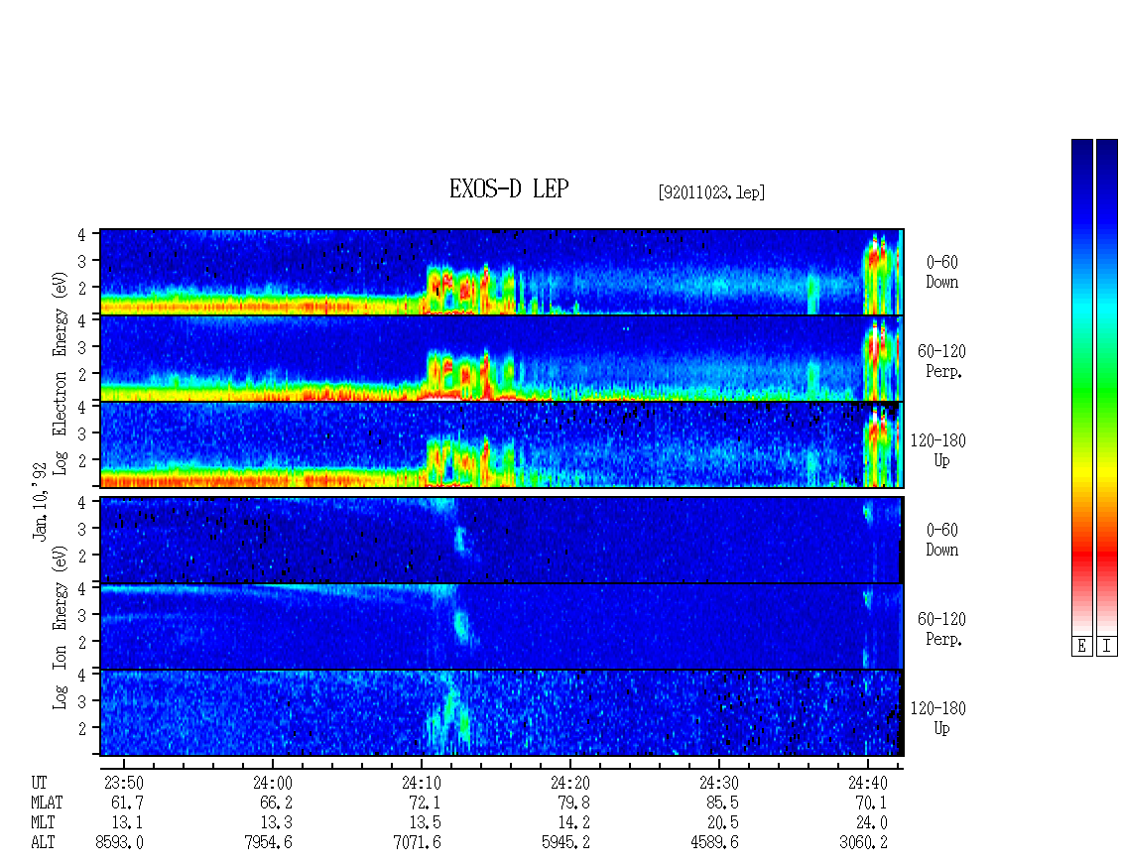Open the ion 0-60 Down spectrogram panel
The width and height of the screenshot is (1121, 868).
(502, 540)
